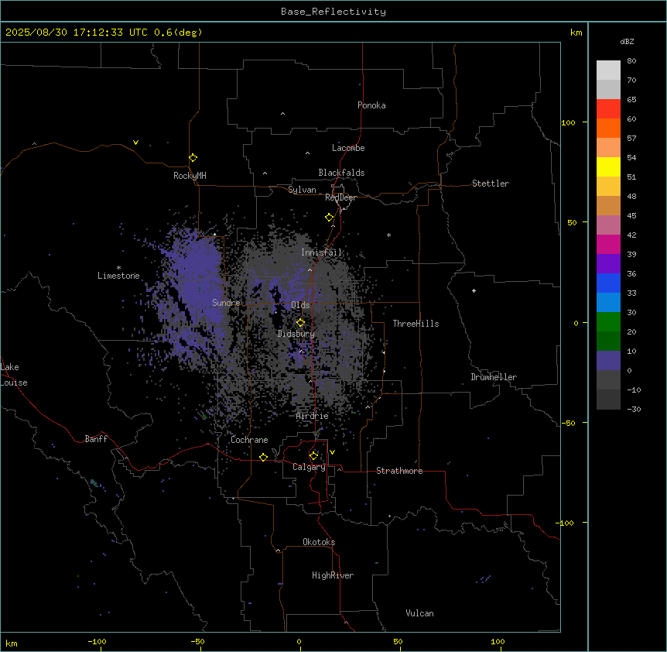Screen dimensions: 667x652
Task: Click the yellow diamond marker above RockyMH
Action: pos(193,158)
